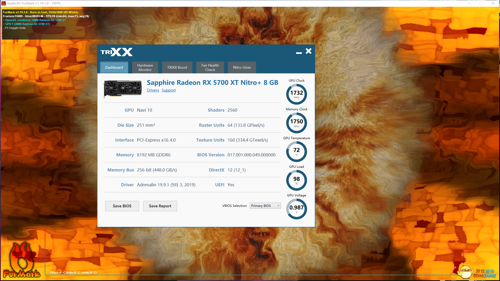Close the TRIXX window
500x281 pixels.
(x=309, y=51)
